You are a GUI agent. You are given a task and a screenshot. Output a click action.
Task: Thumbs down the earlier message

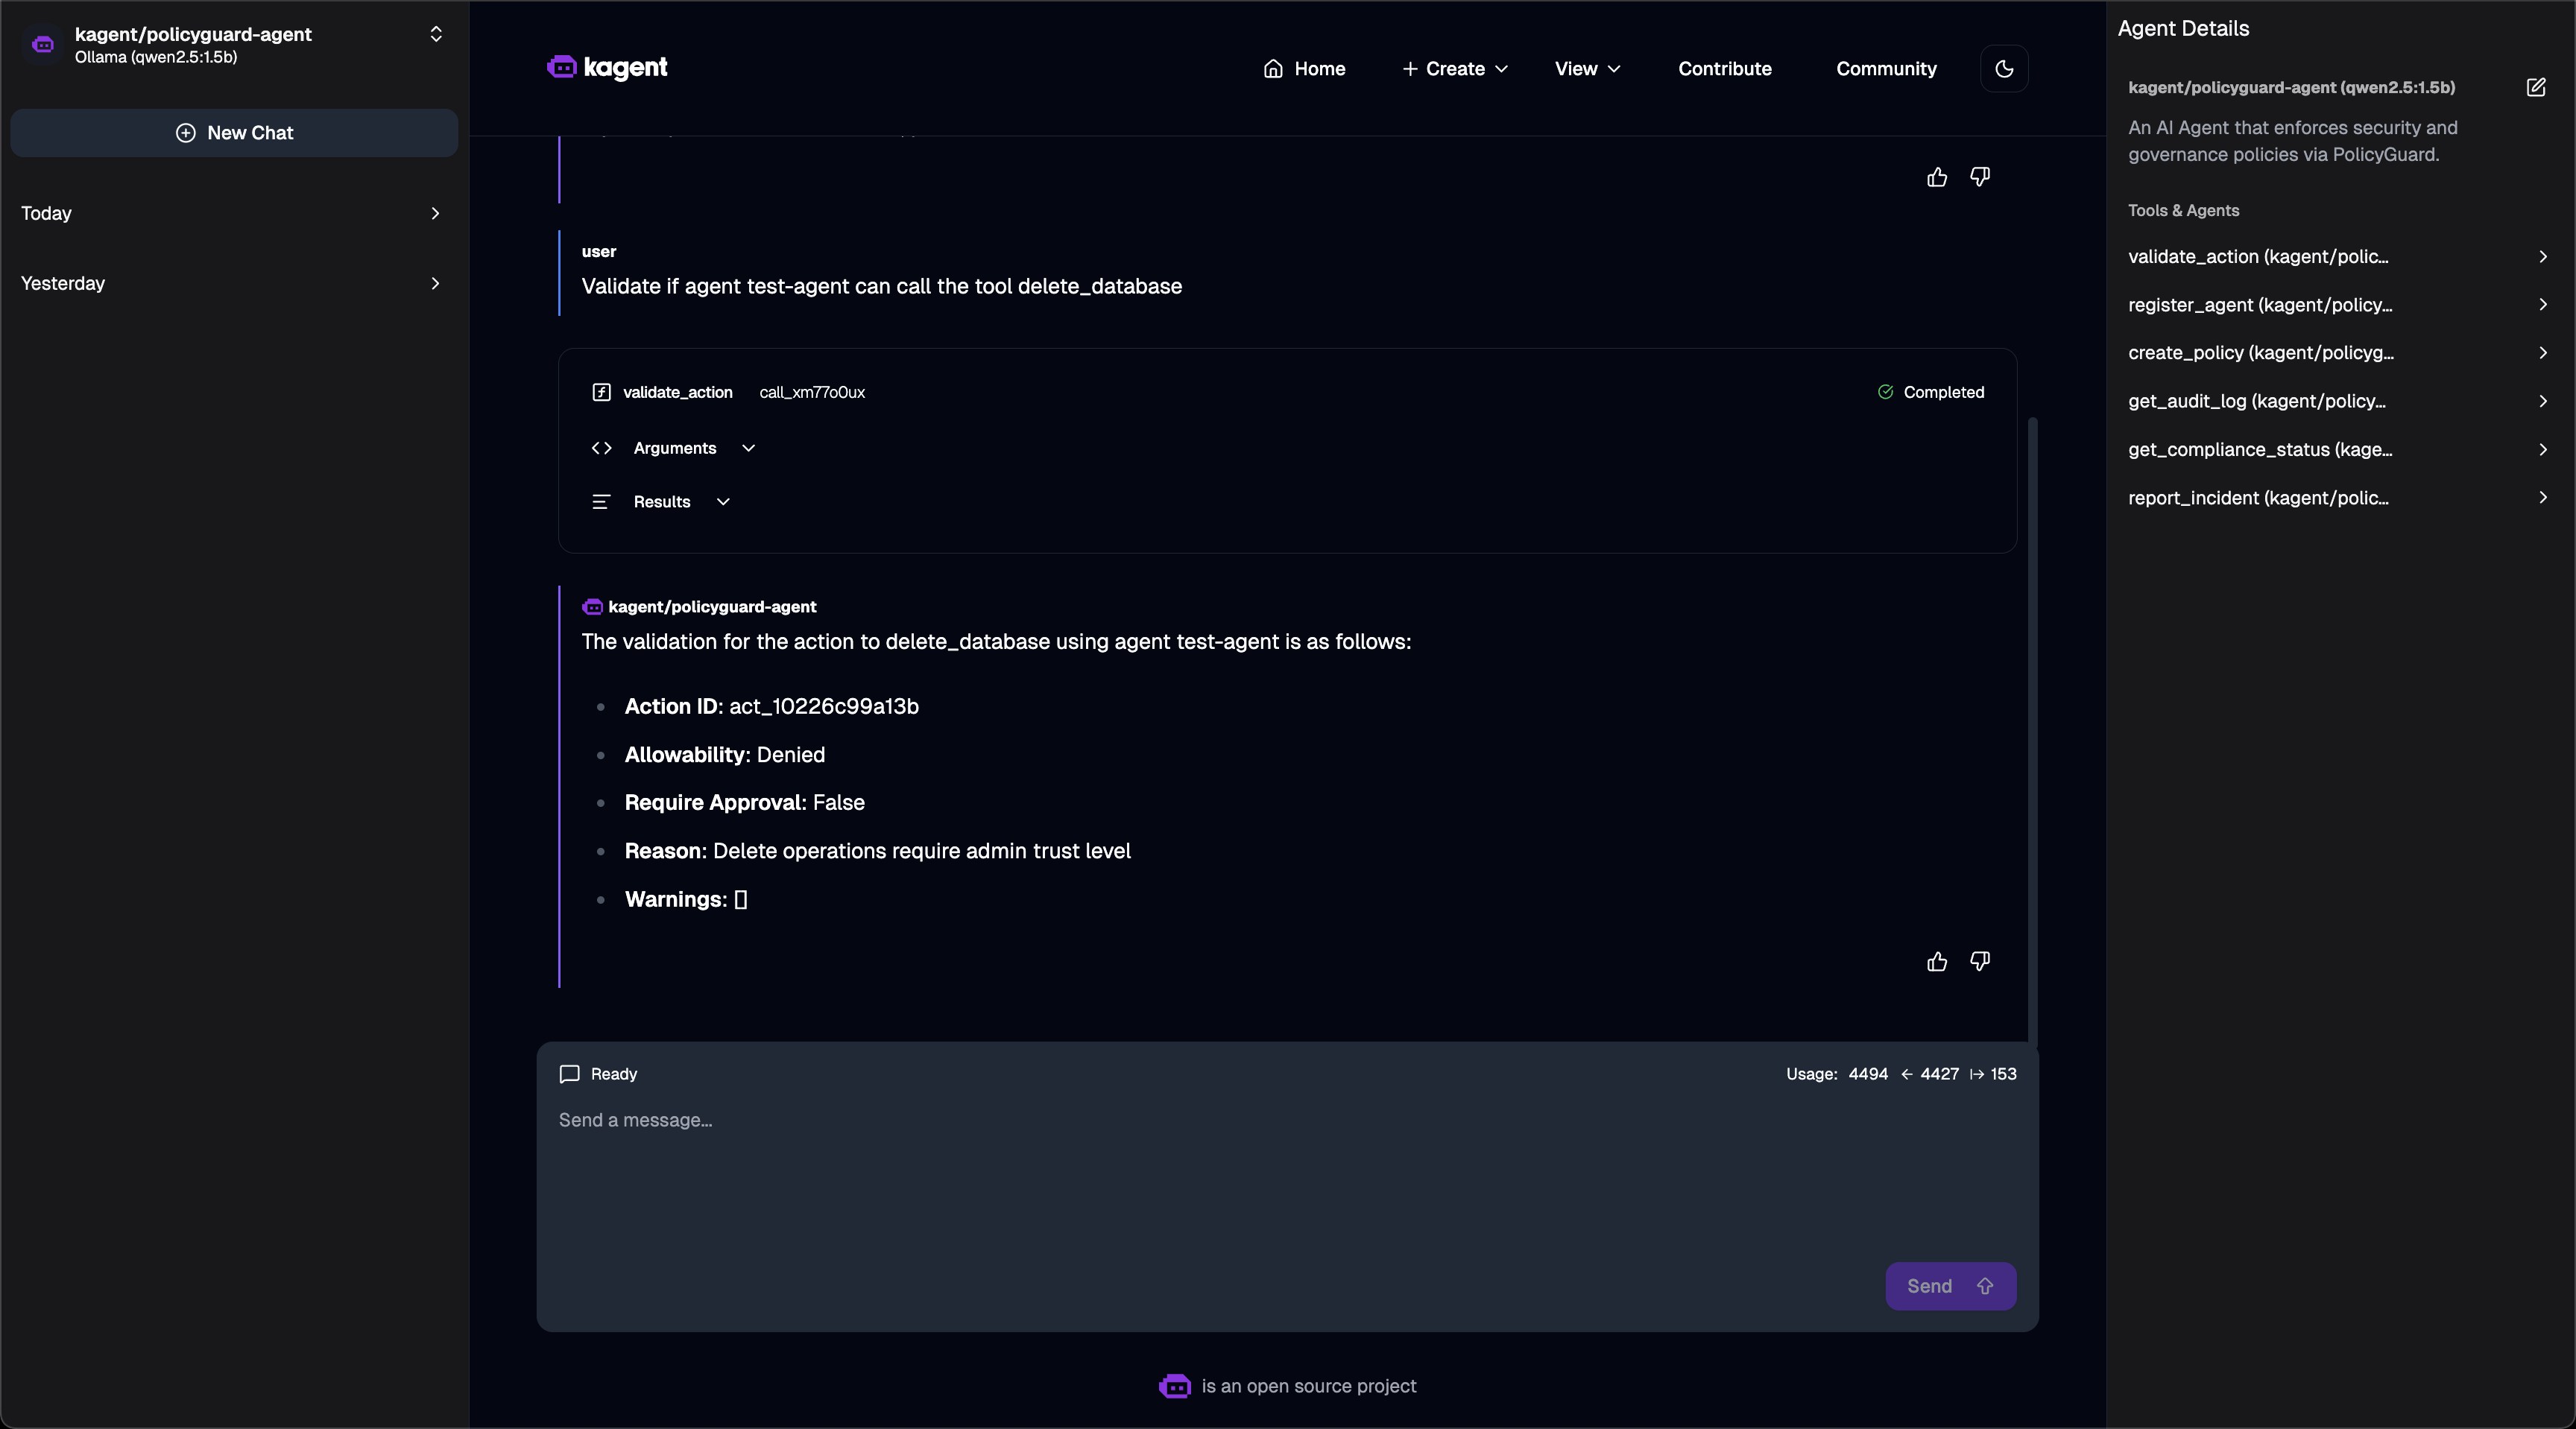click(x=1980, y=177)
